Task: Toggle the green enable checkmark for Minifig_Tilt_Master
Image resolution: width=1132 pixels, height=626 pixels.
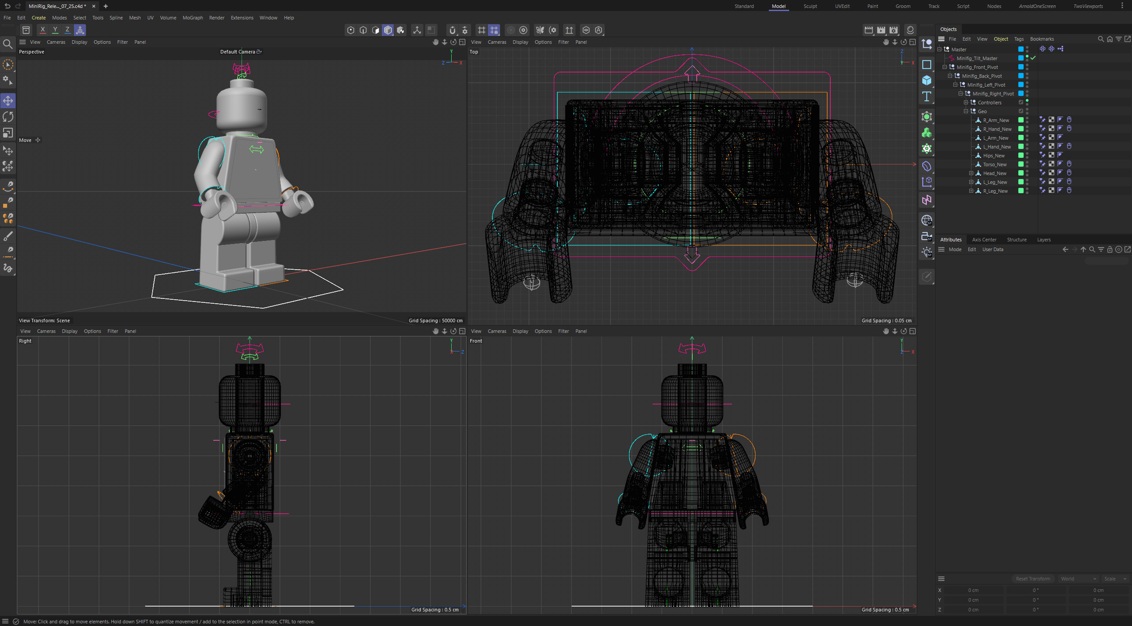Action: (1033, 58)
